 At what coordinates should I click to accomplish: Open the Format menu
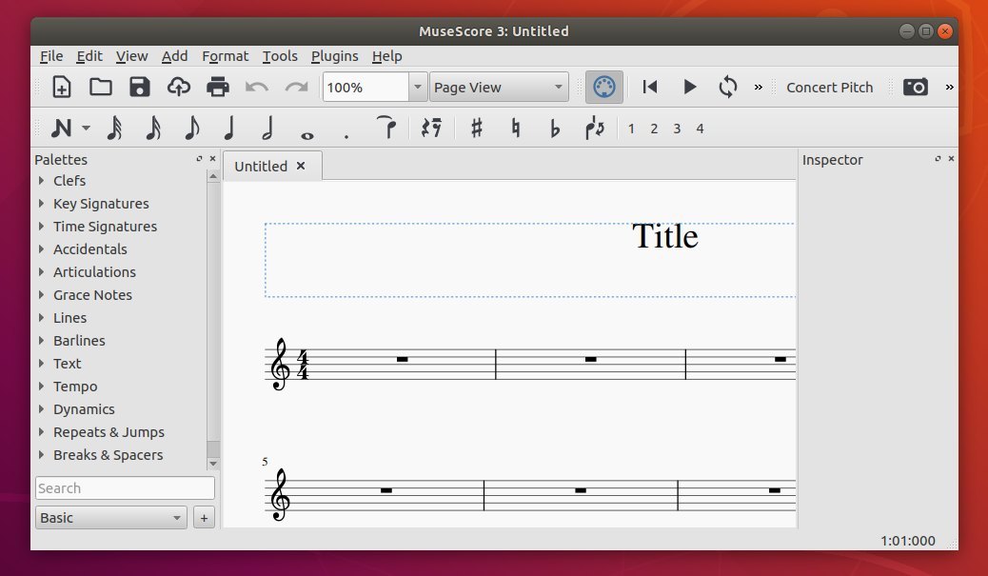(225, 56)
